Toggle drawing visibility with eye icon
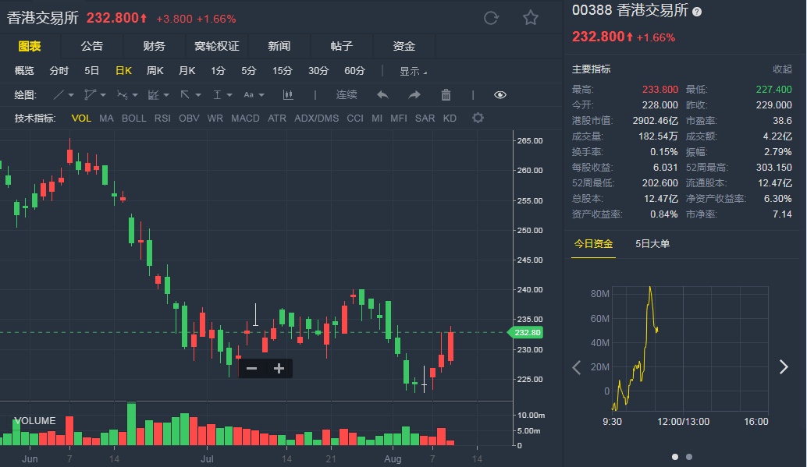The height and width of the screenshot is (467, 807). (500, 95)
